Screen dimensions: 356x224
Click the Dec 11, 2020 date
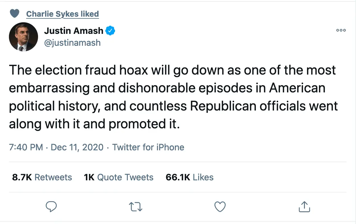click(x=77, y=147)
